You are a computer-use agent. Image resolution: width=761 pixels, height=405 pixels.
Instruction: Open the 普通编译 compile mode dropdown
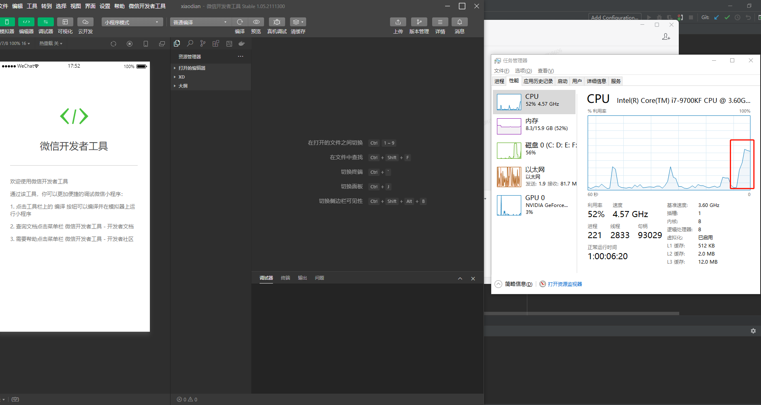[x=200, y=22]
